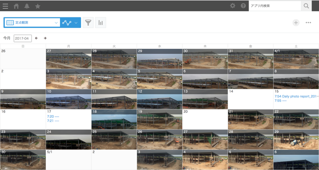
Task: Click the 2017-04 month field
Action: click(23, 38)
